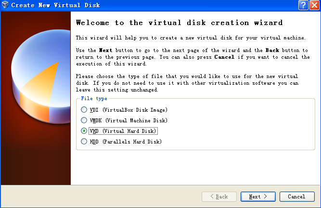Click the VirtualBox cube icon in title bar
This screenshot has width=321, height=208.
coord(5,5)
